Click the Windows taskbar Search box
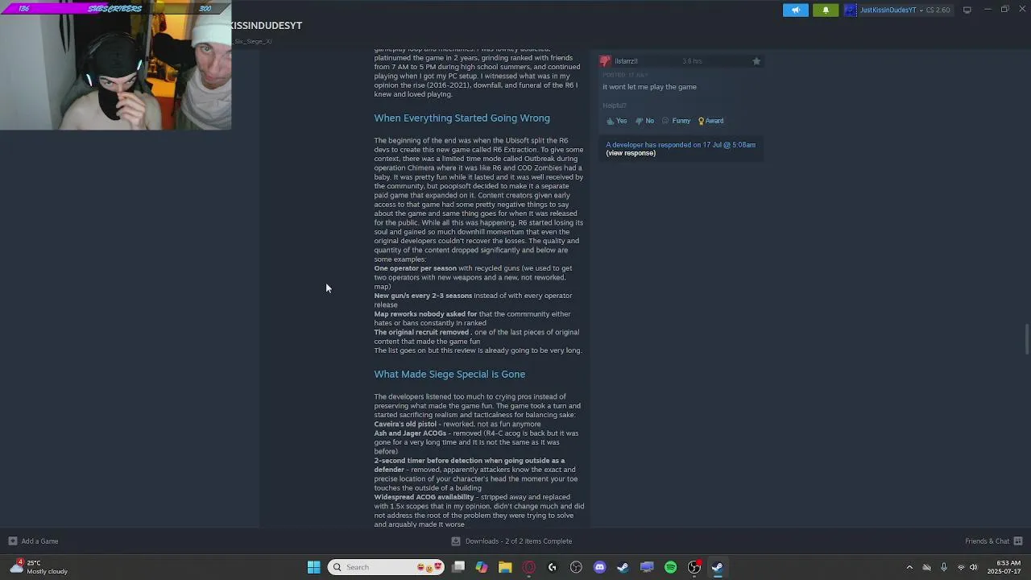The image size is (1031, 580). pyautogui.click(x=387, y=567)
